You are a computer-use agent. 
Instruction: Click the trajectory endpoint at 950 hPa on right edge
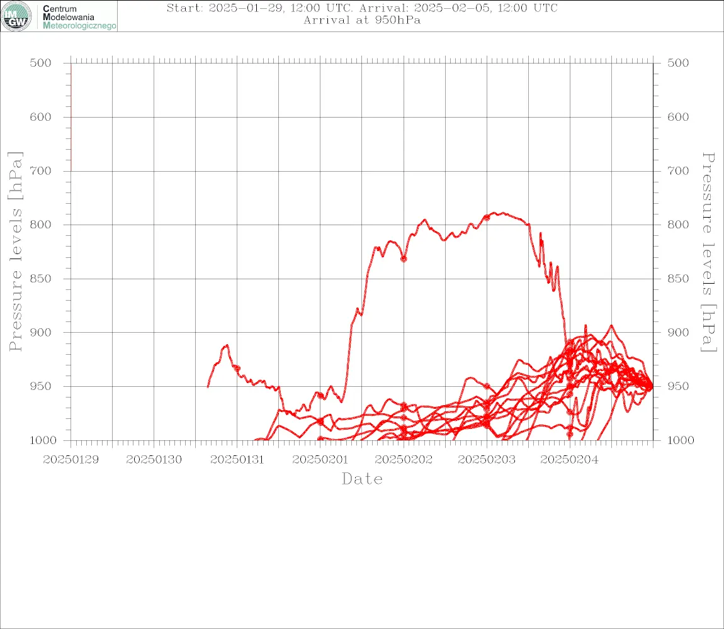click(x=651, y=387)
